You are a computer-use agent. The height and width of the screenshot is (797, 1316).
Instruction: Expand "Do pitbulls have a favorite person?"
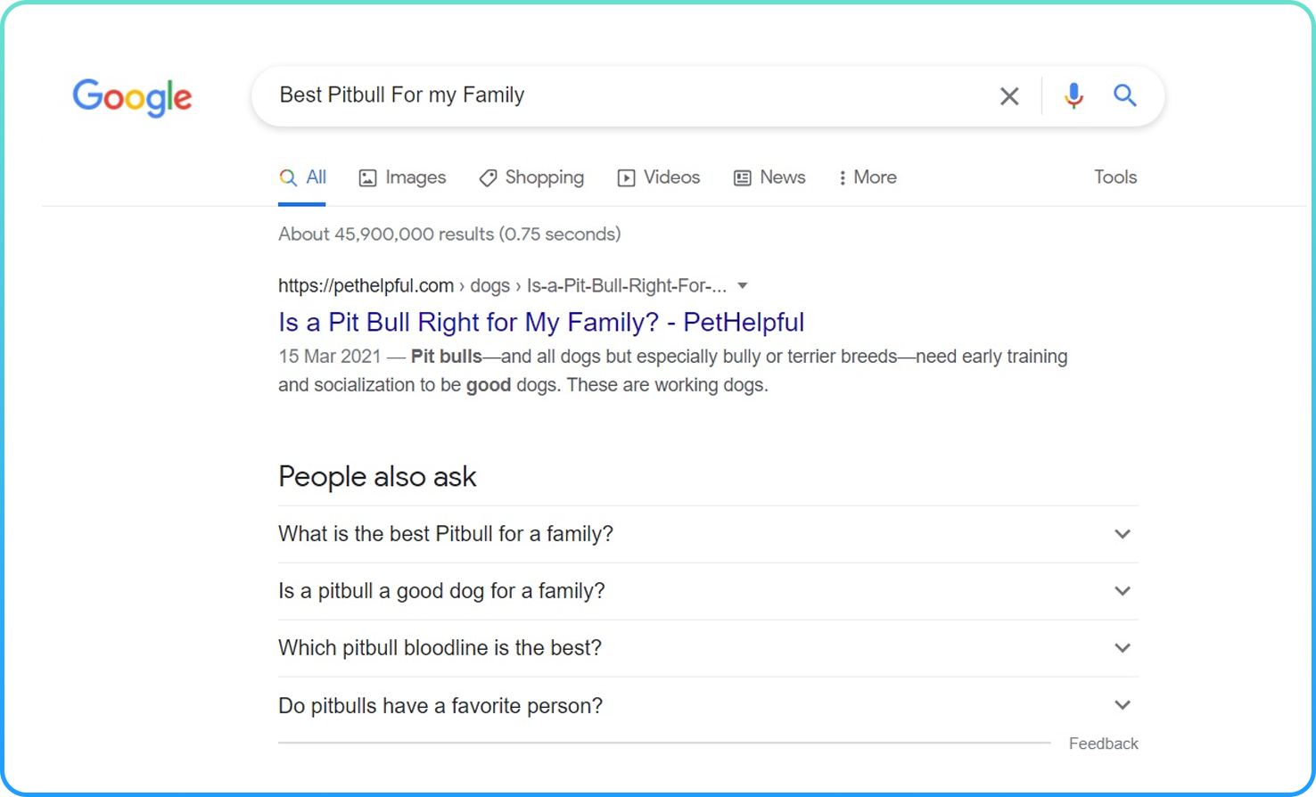(1122, 705)
